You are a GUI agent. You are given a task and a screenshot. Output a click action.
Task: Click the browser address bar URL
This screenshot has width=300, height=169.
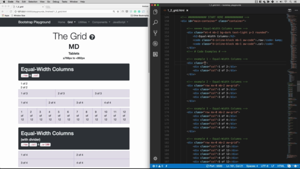(42, 11)
